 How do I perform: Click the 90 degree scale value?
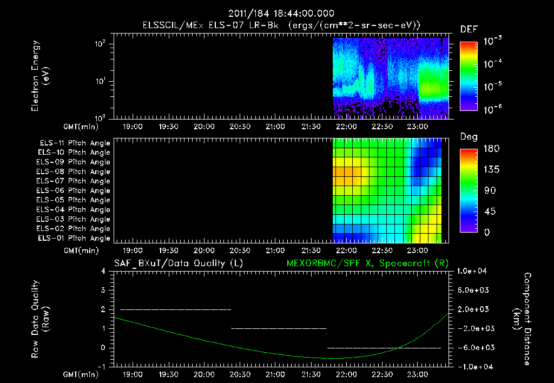tap(490, 190)
